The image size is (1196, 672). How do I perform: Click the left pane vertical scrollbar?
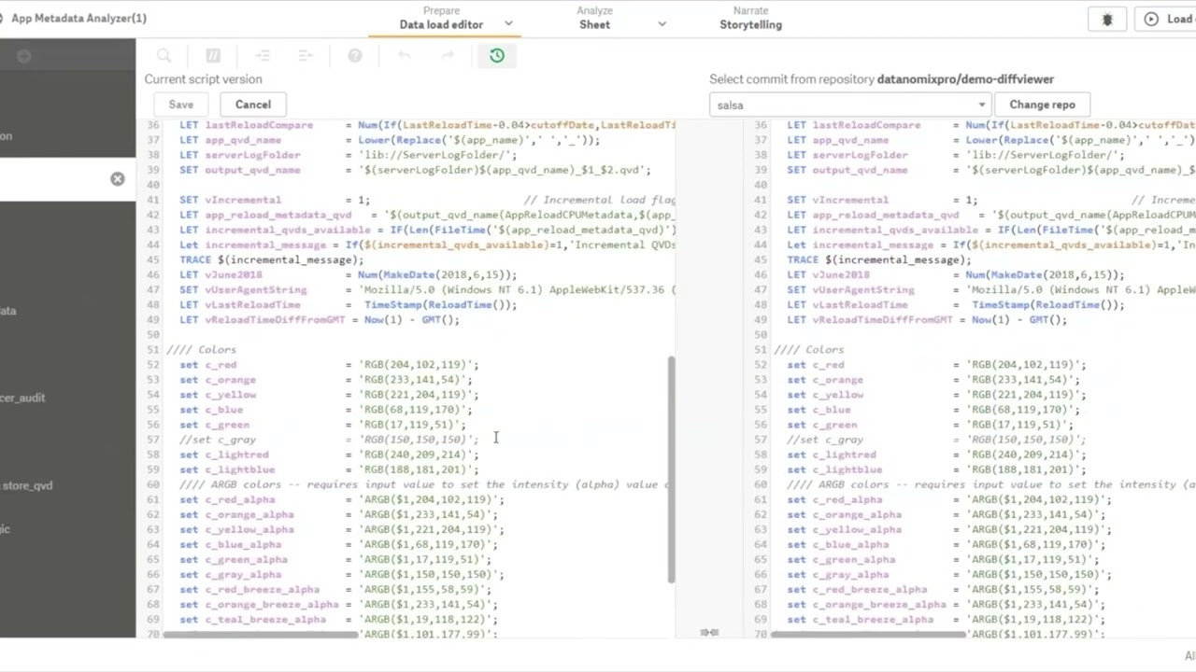[x=671, y=469]
